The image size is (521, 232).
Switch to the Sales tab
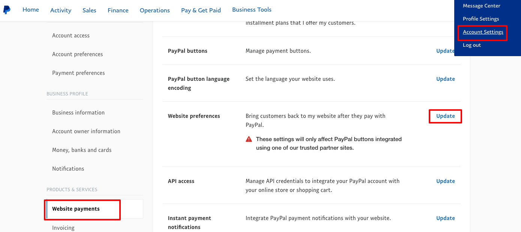[89, 10]
